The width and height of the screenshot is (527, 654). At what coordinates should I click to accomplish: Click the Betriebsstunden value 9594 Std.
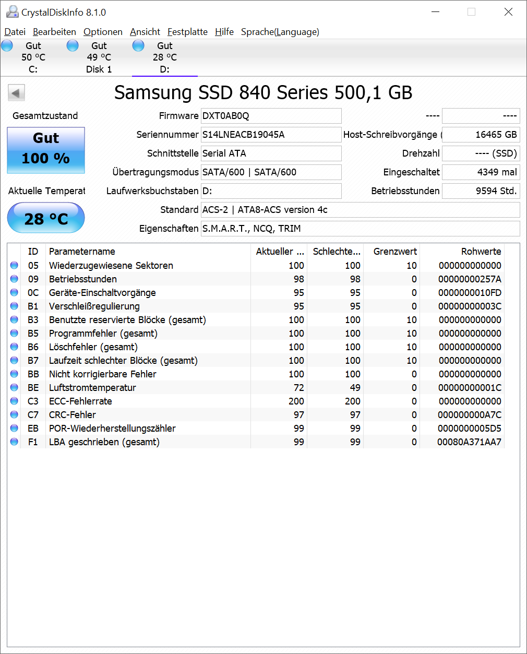pos(481,191)
